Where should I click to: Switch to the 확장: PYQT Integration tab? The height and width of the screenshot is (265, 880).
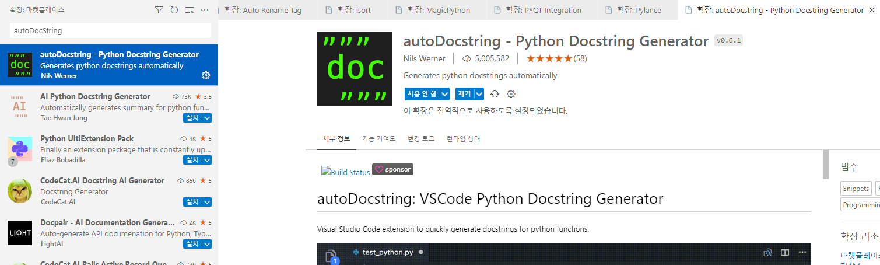[x=543, y=10]
